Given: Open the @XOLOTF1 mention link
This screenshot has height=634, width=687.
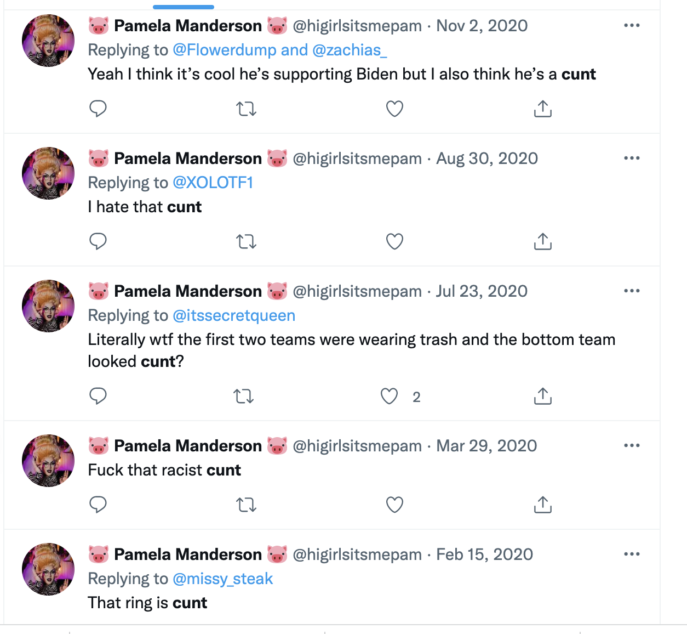Looking at the screenshot, I should pos(213,183).
